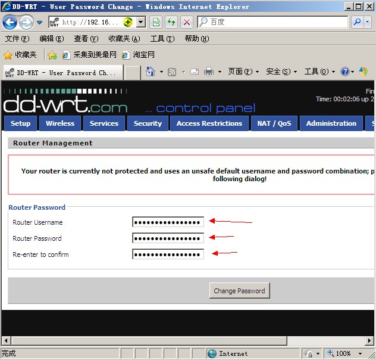Open the 淘宝网 favorites link
376x360 pixels.
(x=138, y=55)
